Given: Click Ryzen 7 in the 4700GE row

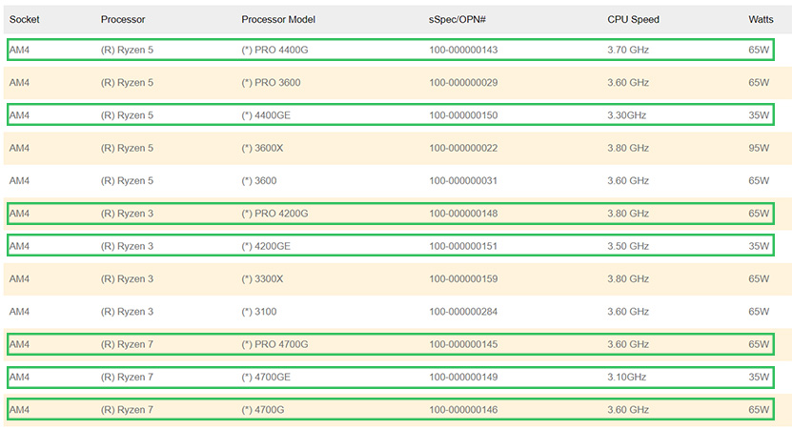Looking at the screenshot, I should point(127,378).
